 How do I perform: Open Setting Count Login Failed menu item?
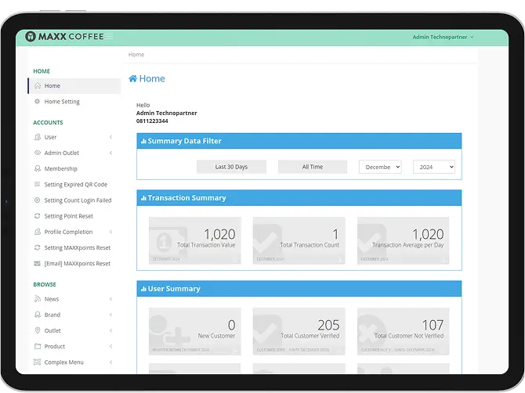(x=78, y=200)
